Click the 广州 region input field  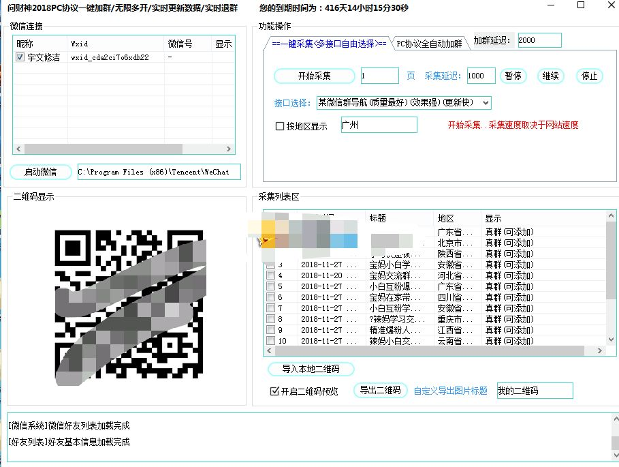[379, 125]
